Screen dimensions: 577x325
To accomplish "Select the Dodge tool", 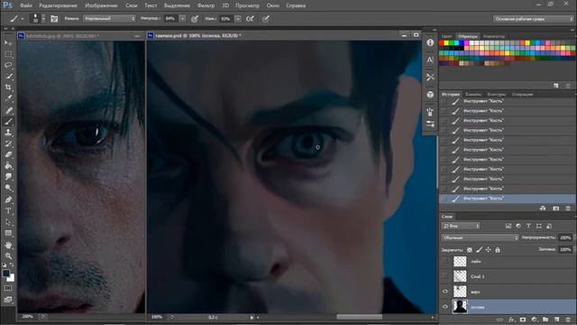I will pyautogui.click(x=8, y=189).
